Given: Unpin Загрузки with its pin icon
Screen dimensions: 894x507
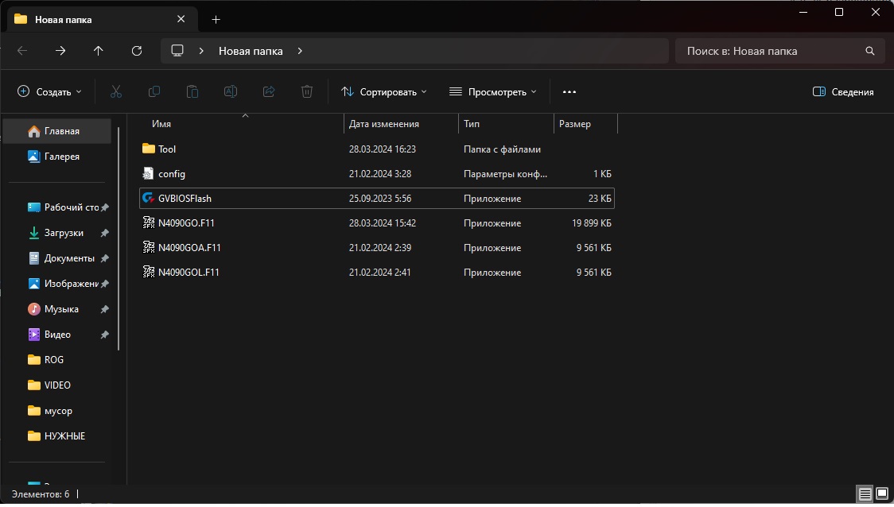Looking at the screenshot, I should (x=105, y=233).
